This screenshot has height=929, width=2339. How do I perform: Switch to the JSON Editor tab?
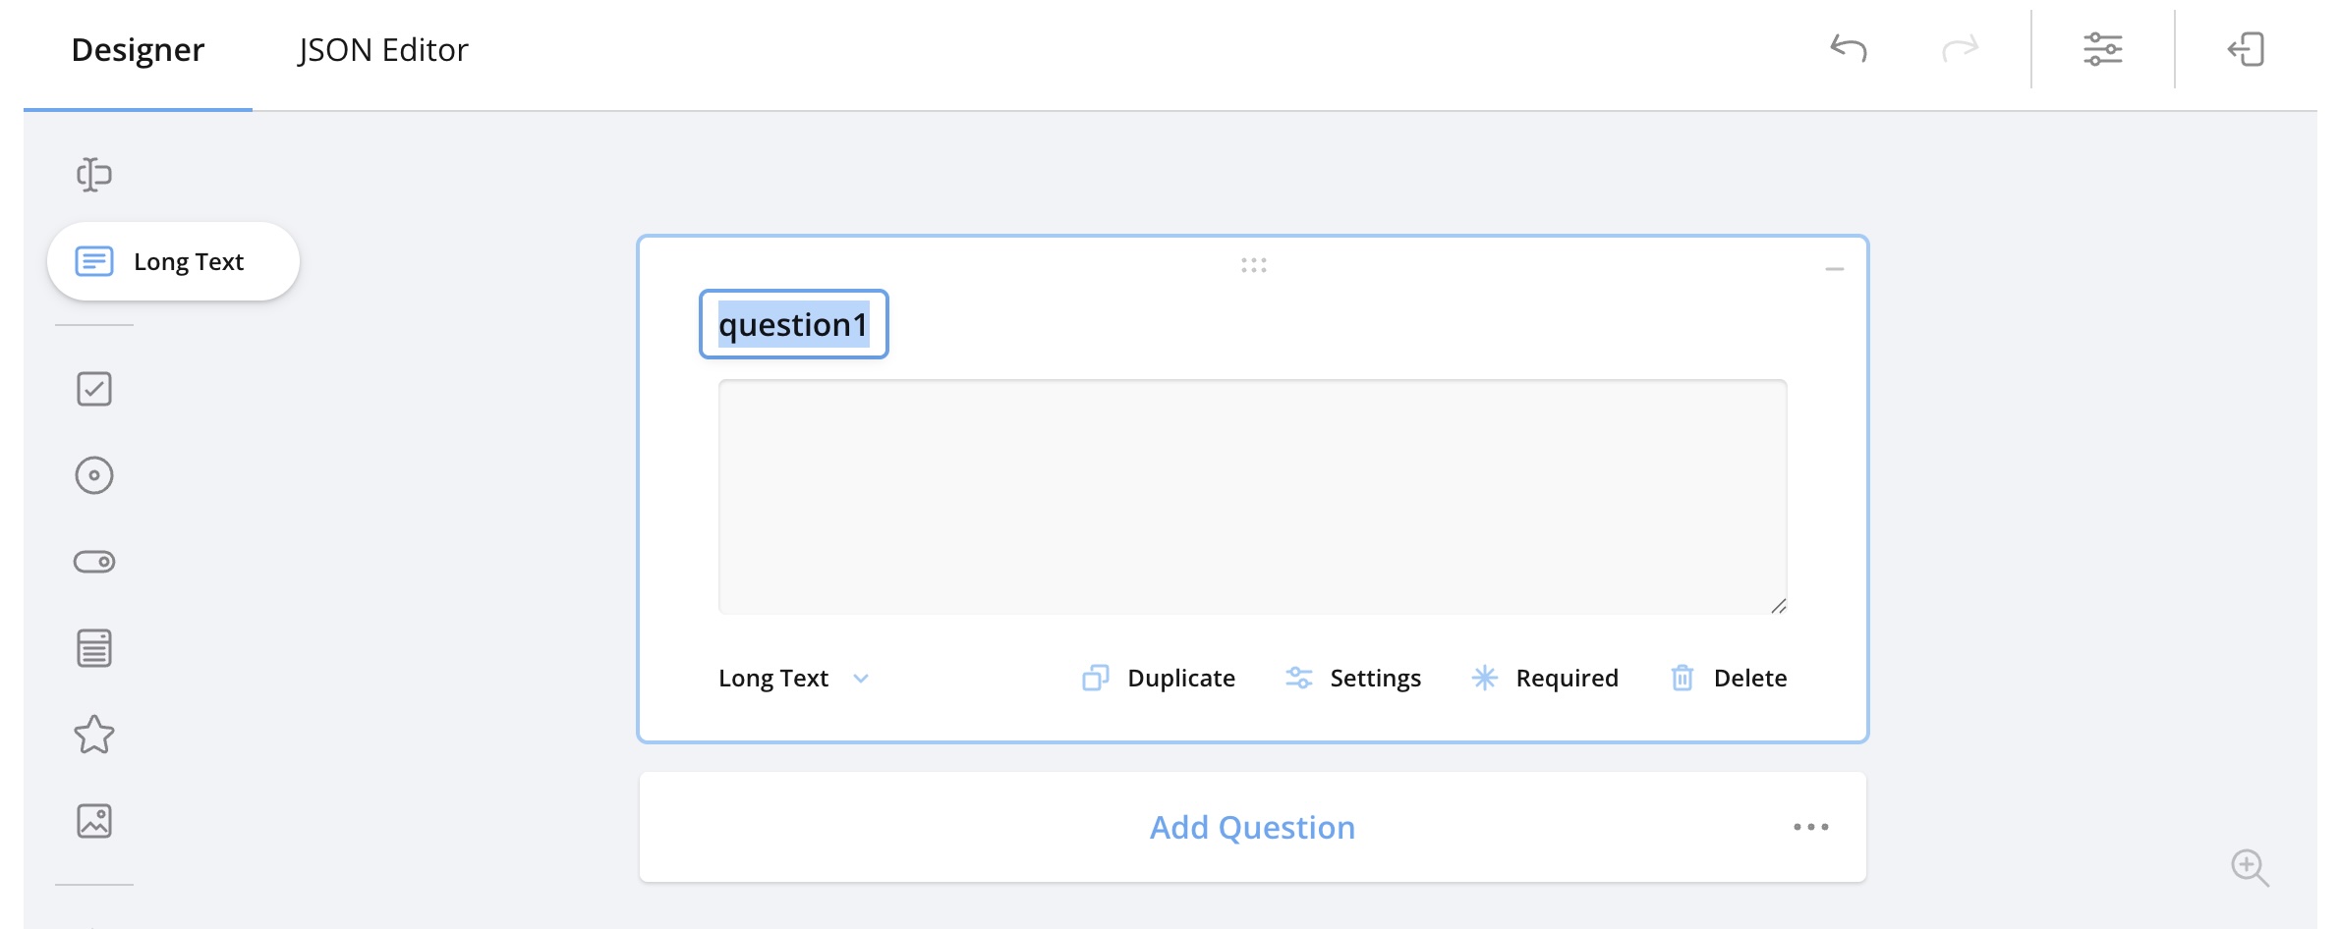[x=382, y=50]
